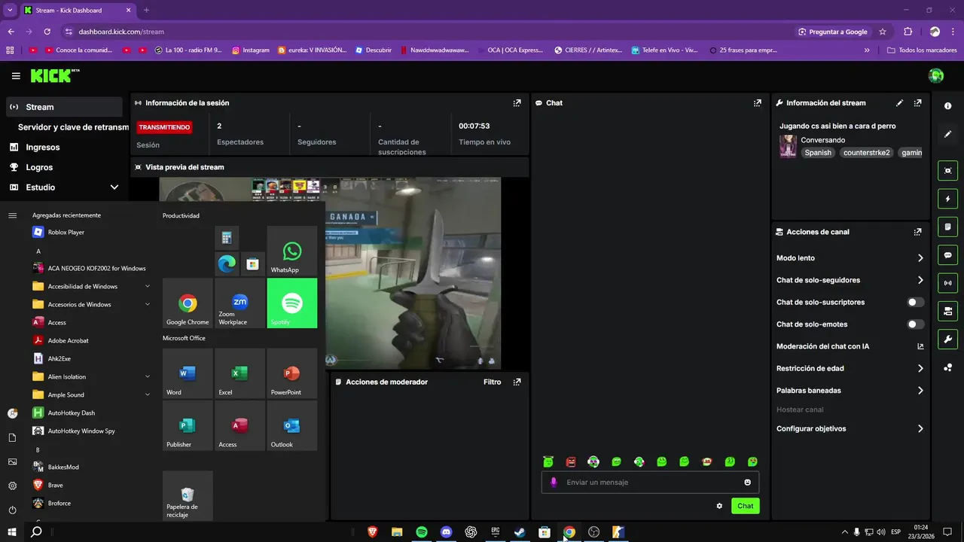The height and width of the screenshot is (542, 964).
Task: Pop out the Chat panel
Action: pos(758,103)
